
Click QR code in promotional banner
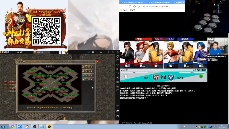(x=46, y=31)
